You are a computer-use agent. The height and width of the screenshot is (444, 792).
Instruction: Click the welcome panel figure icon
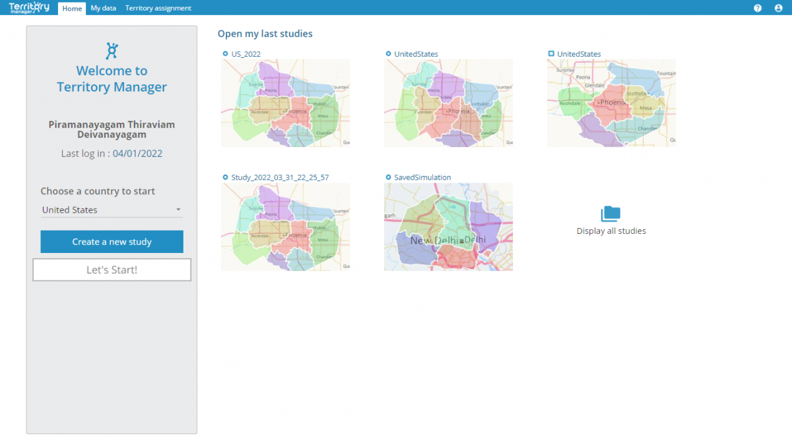(112, 50)
